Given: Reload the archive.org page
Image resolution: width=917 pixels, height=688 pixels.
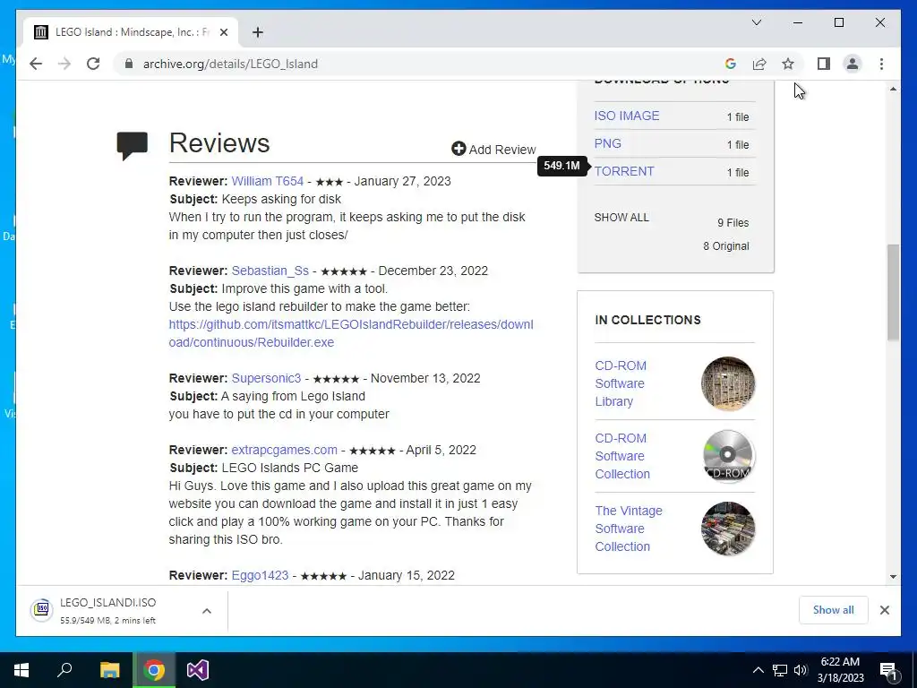Looking at the screenshot, I should coord(93,64).
